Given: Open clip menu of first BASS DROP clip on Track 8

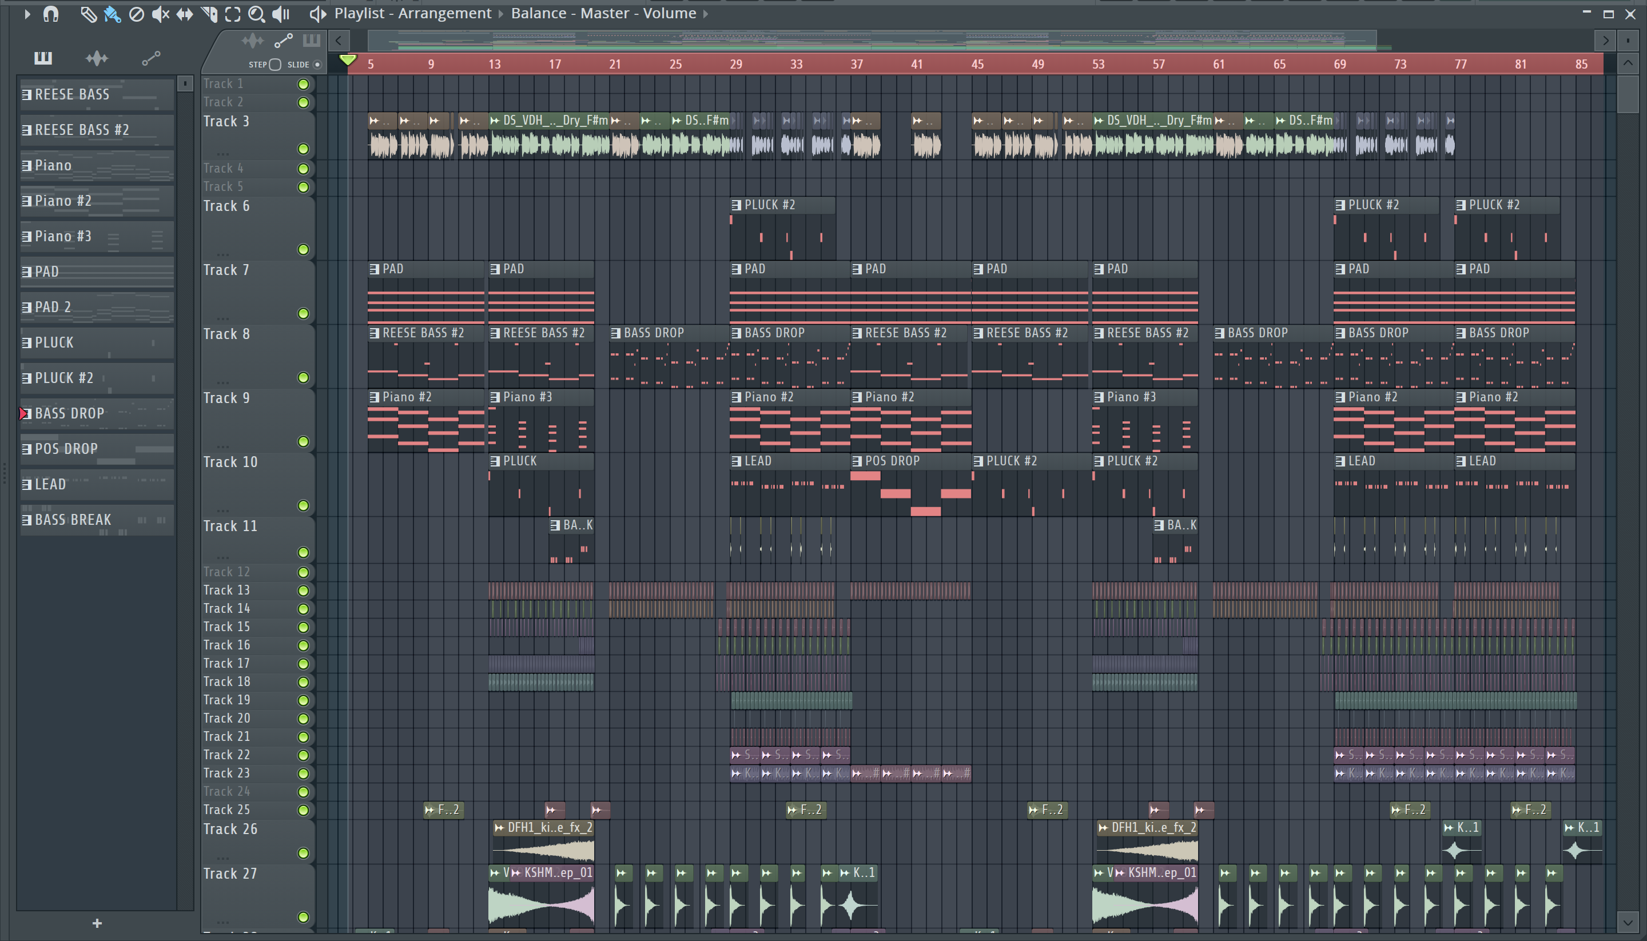Looking at the screenshot, I should coord(616,333).
